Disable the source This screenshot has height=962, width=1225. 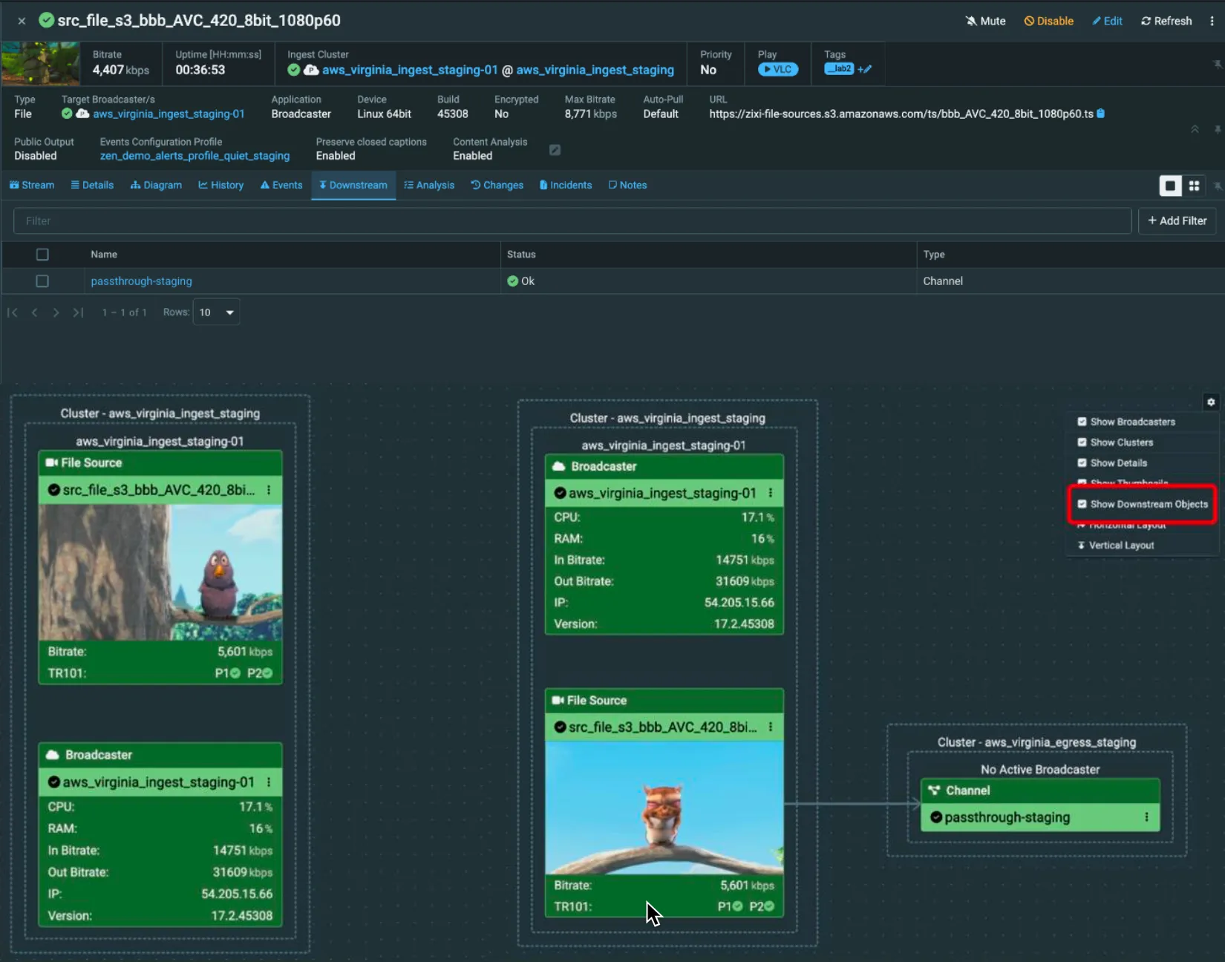coord(1048,21)
